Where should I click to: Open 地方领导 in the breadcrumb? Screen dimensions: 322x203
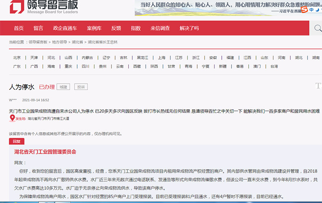tap(60, 42)
